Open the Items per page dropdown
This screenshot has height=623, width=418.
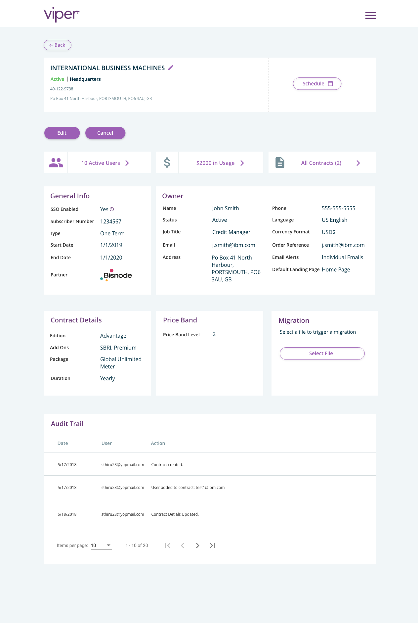point(102,546)
